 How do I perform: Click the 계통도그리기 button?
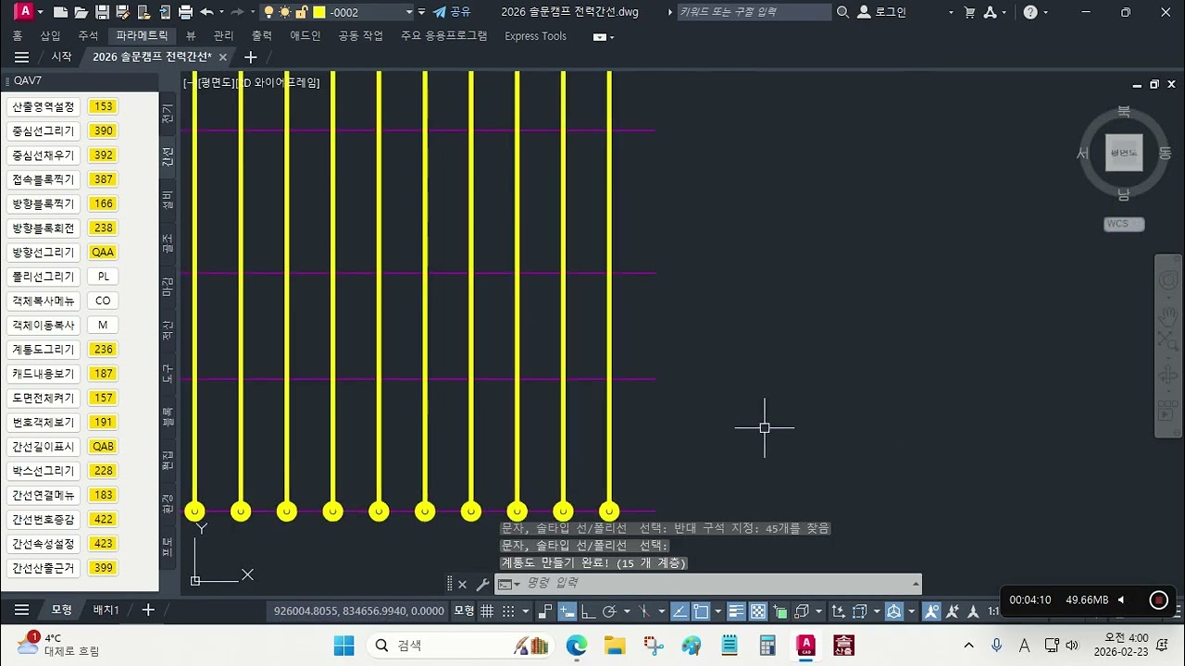(x=43, y=349)
